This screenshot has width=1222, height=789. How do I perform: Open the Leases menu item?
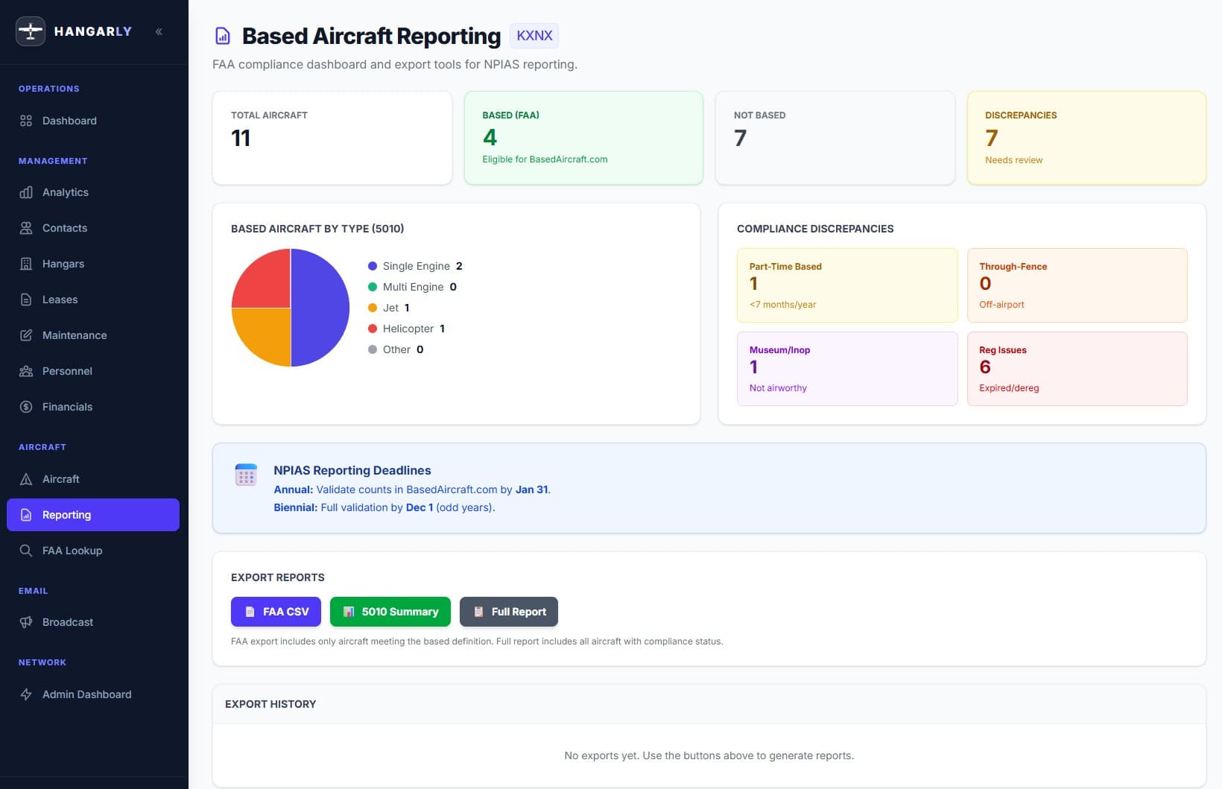(x=60, y=300)
